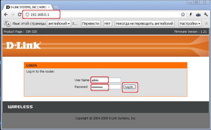Click the camera extension icon
This screenshot has height=130, width=211.
(198, 14)
